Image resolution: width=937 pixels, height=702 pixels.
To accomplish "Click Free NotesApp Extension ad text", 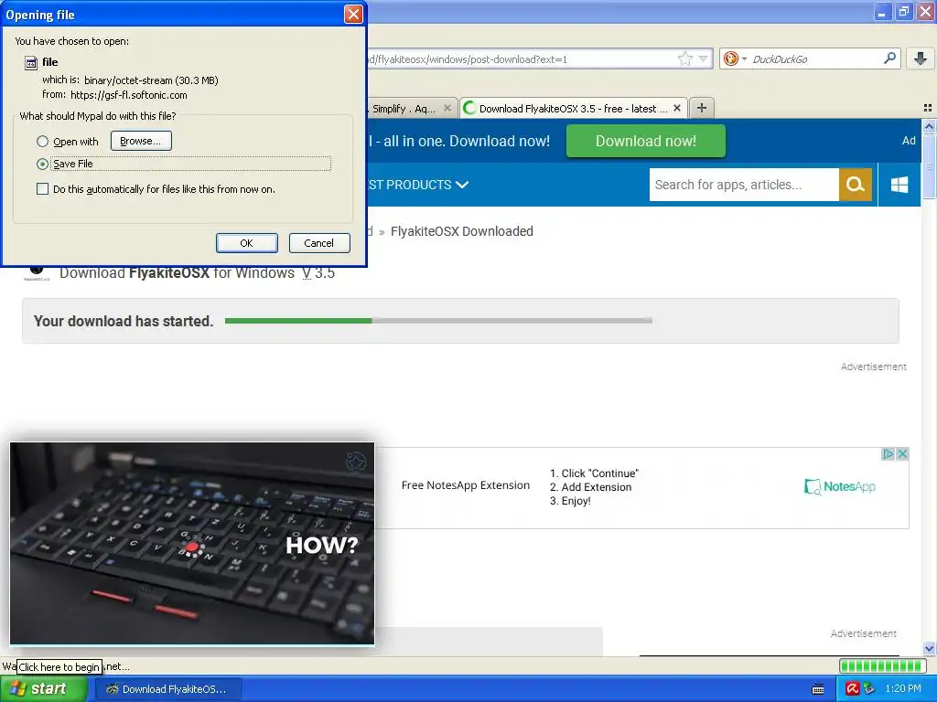I will 466,485.
